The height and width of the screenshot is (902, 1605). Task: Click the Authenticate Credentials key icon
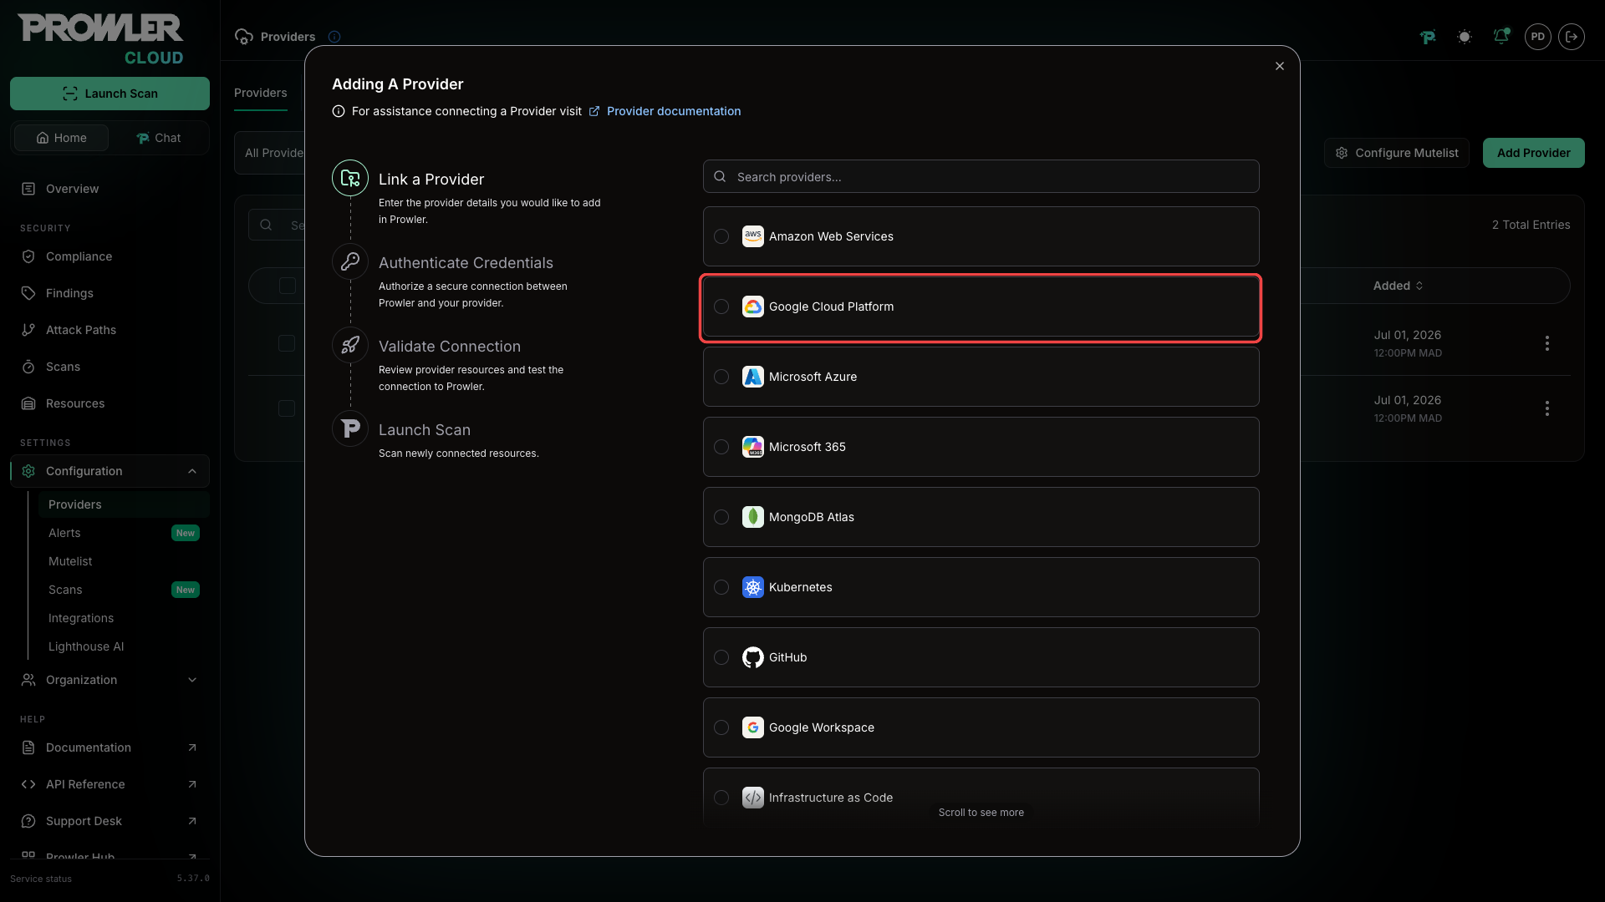[350, 261]
